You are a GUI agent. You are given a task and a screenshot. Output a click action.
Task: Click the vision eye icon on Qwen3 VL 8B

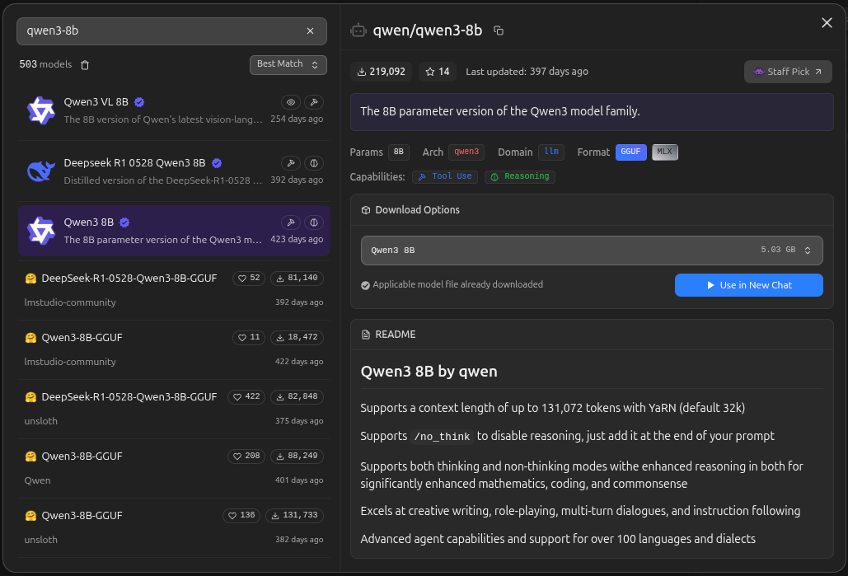click(x=291, y=102)
